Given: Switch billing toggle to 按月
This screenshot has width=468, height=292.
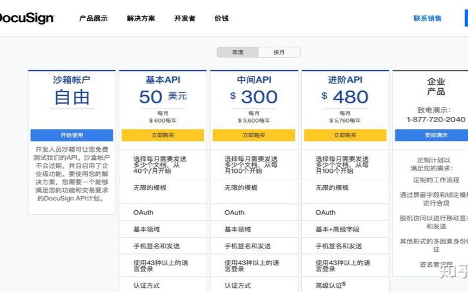Looking at the screenshot, I should 279,52.
